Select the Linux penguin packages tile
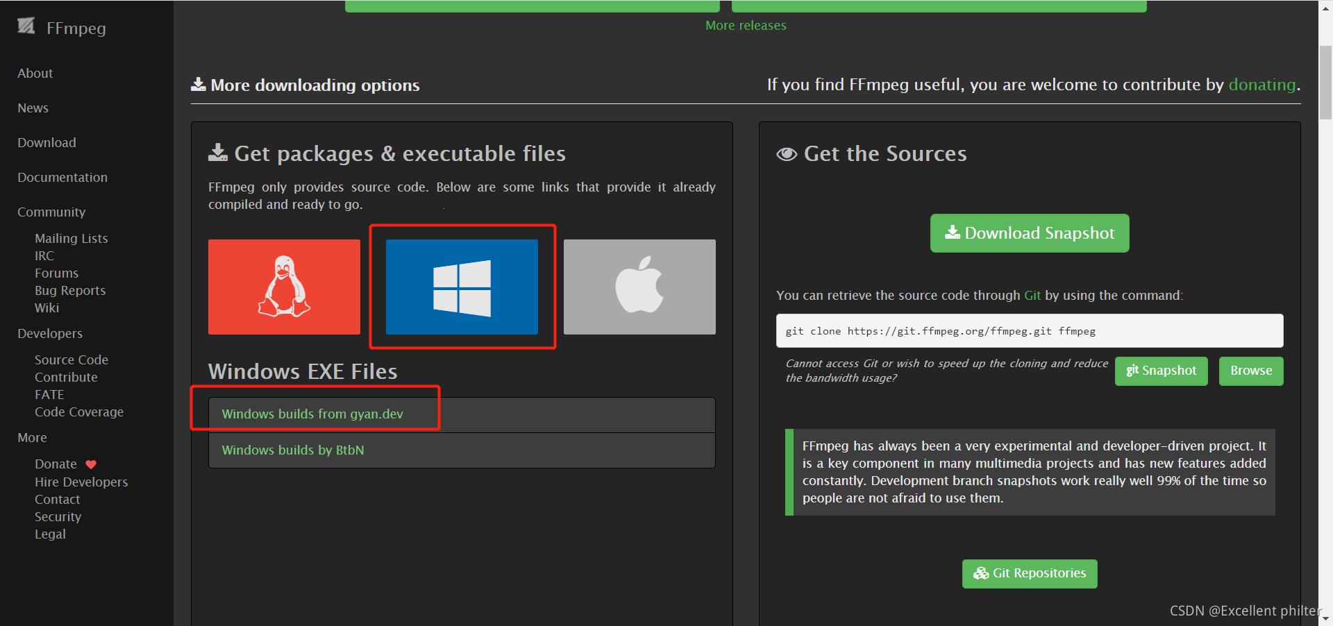The image size is (1333, 626). [x=284, y=287]
